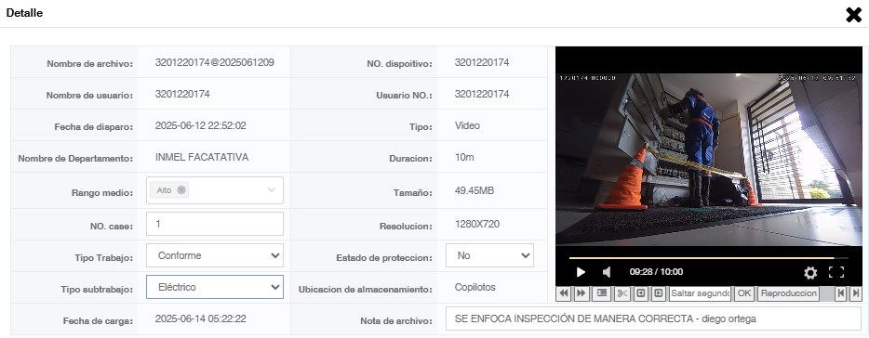Click the Detalle dialog title
Viewport: 869px width, 338px height.
click(24, 13)
